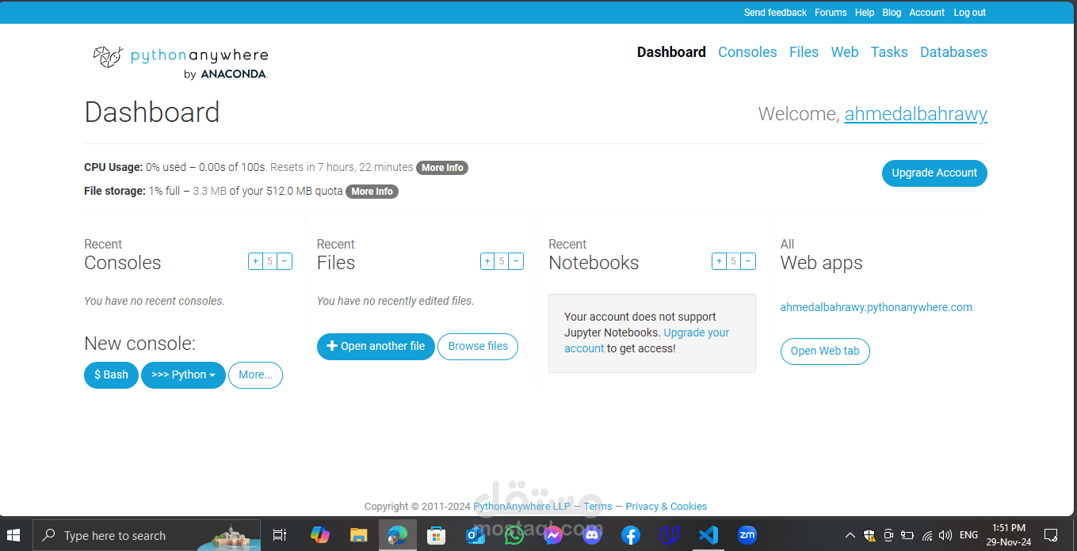Open the Python console version dropdown

pyautogui.click(x=183, y=375)
